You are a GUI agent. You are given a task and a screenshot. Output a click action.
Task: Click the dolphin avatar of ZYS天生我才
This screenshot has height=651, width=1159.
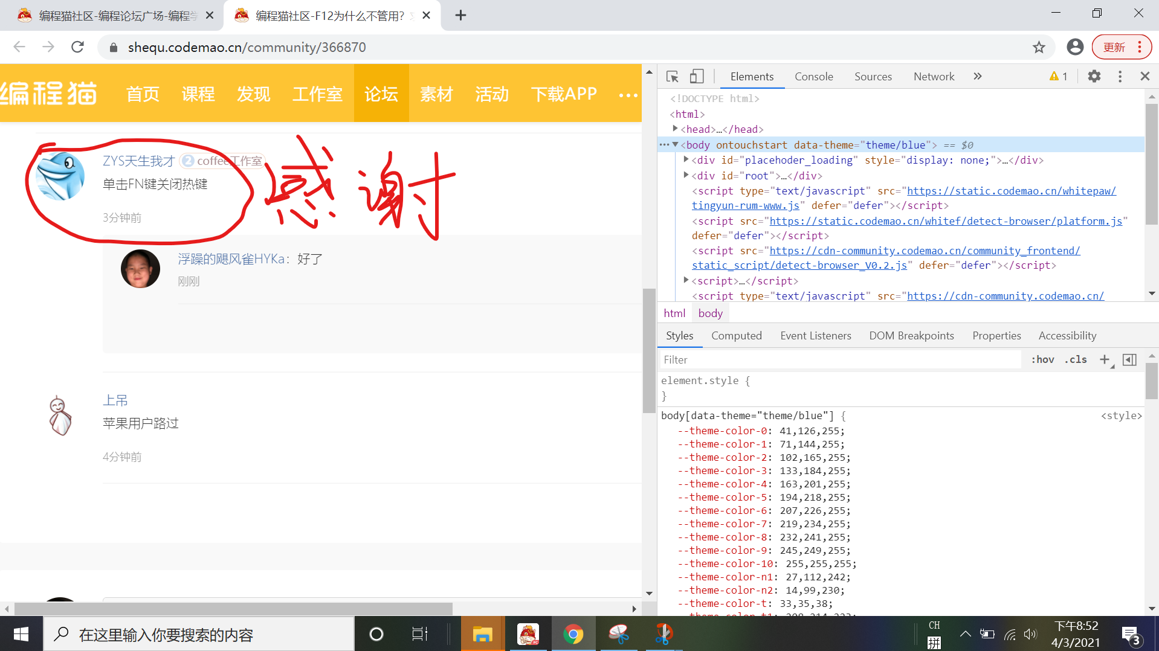click(x=60, y=176)
